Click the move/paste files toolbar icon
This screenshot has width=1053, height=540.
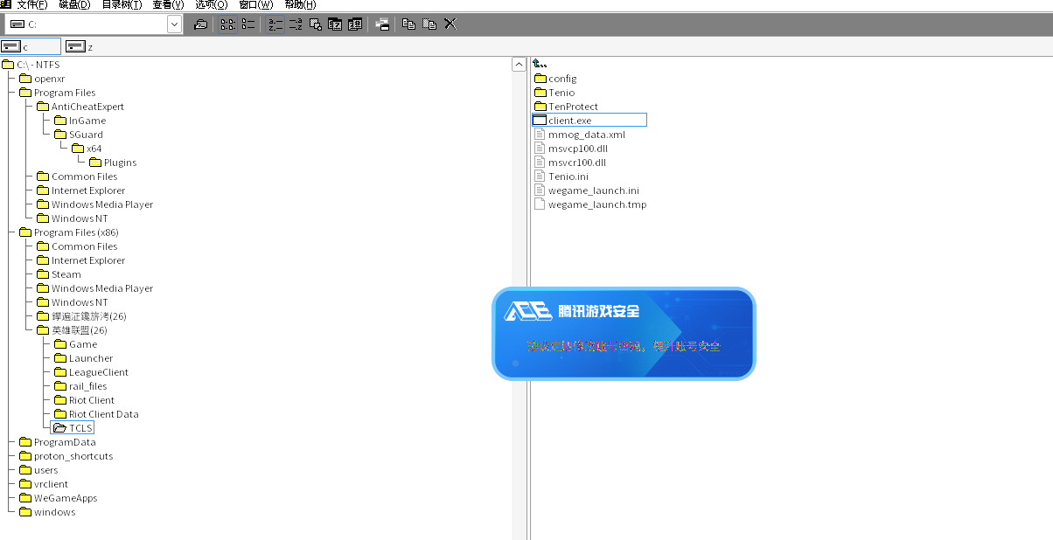429,24
